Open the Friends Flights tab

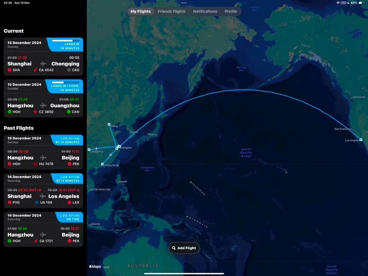(x=171, y=11)
